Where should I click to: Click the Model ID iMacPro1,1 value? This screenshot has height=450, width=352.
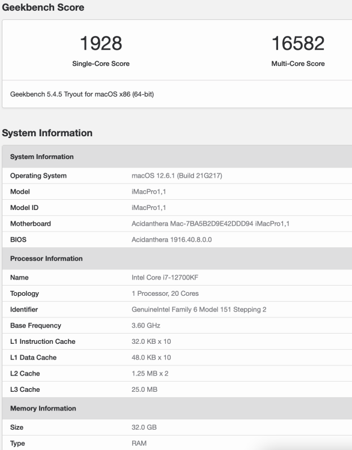click(x=149, y=208)
